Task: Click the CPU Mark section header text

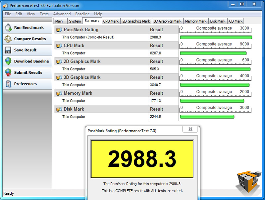Action: coord(74,46)
